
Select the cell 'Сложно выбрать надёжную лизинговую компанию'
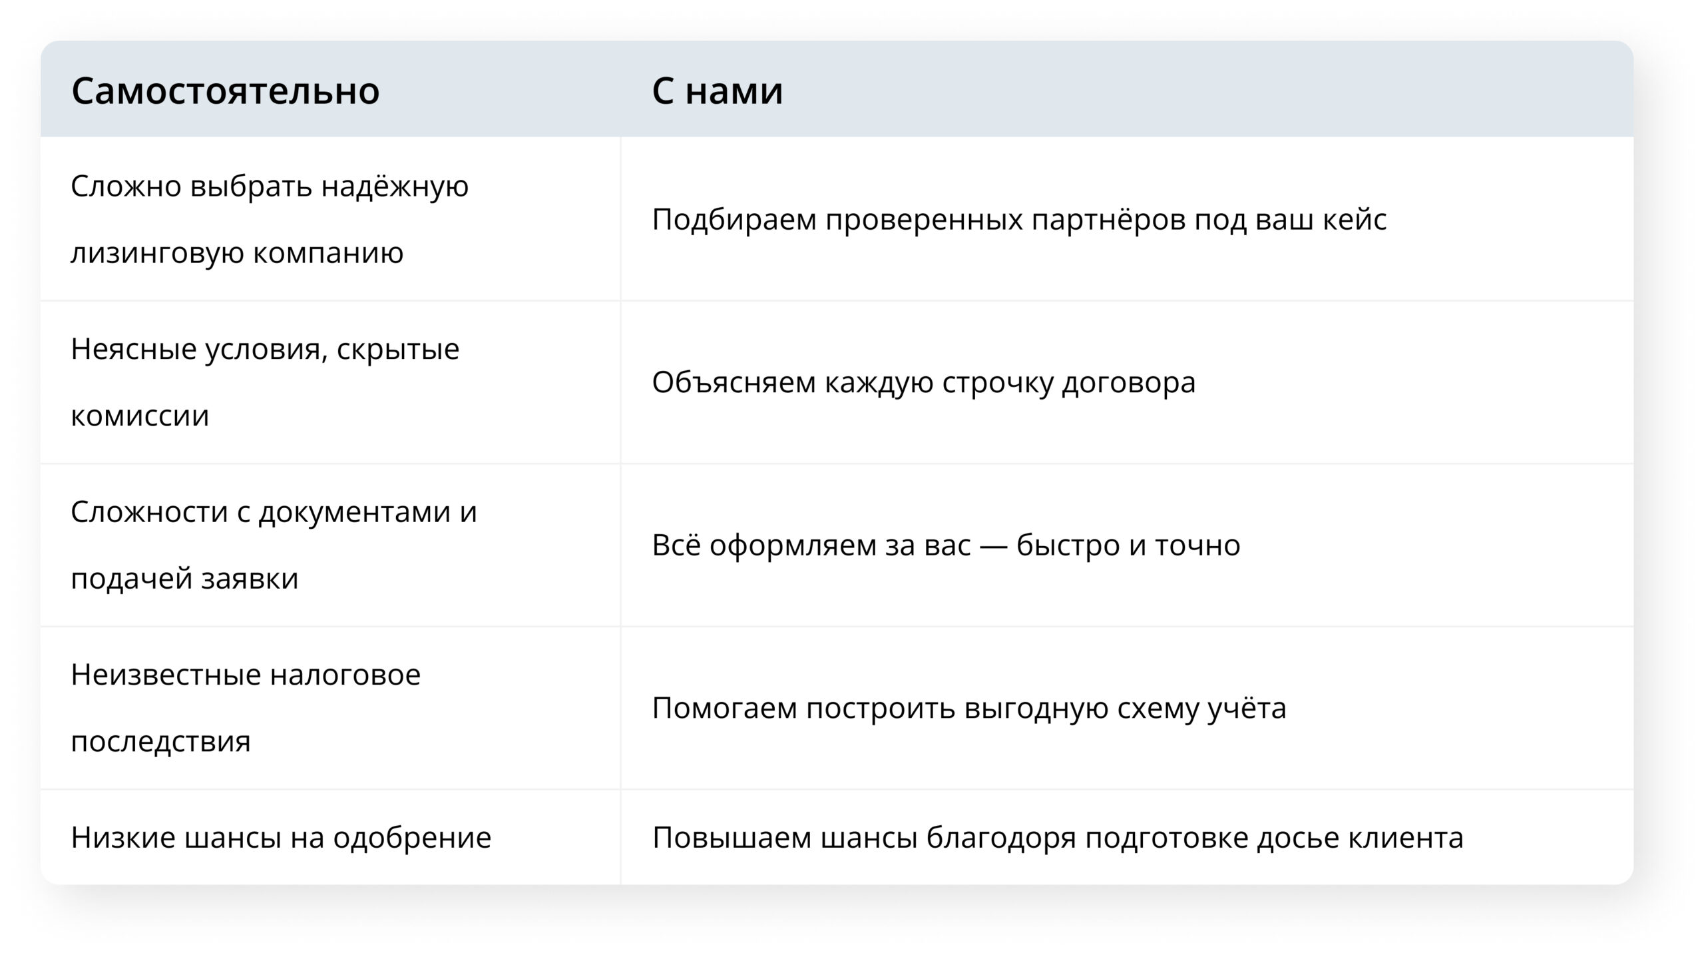point(330,219)
